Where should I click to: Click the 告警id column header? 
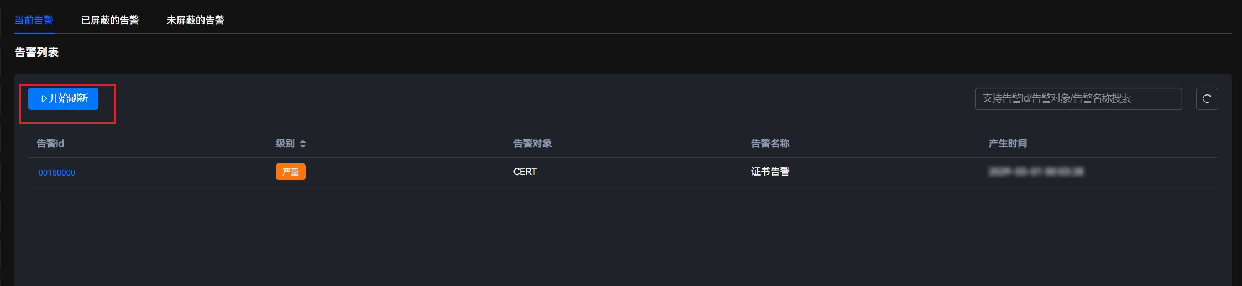[50, 144]
